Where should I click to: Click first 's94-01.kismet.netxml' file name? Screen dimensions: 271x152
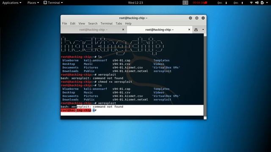click(130, 71)
